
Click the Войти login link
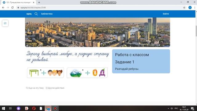point(166,14)
